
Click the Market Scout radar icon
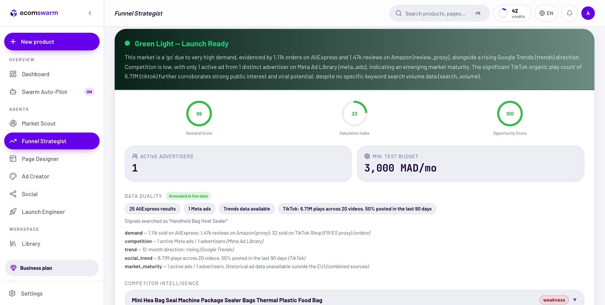point(13,124)
